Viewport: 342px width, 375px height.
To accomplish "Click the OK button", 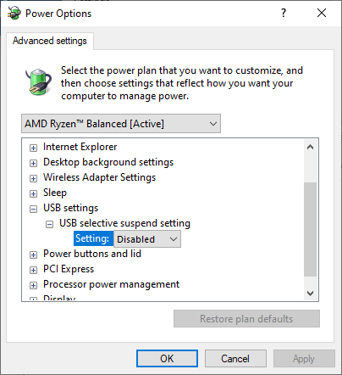I will (x=167, y=359).
